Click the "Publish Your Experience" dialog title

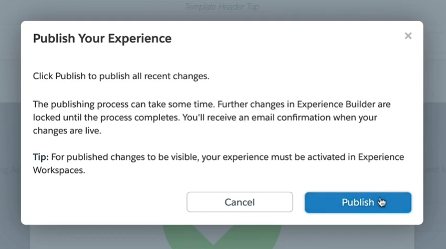point(102,38)
